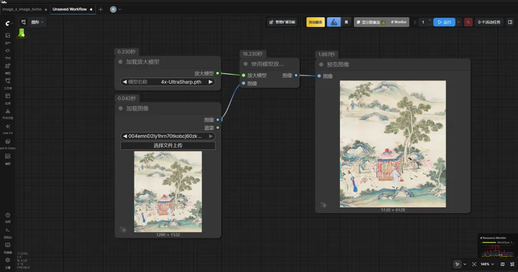Click the 遮罩 mask output port
Image resolution: width=518 pixels, height=272 pixels.
[x=218, y=127]
